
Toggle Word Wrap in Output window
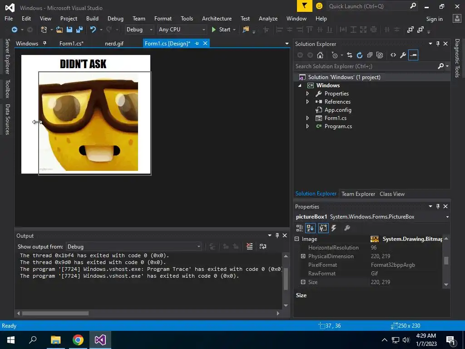(263, 246)
